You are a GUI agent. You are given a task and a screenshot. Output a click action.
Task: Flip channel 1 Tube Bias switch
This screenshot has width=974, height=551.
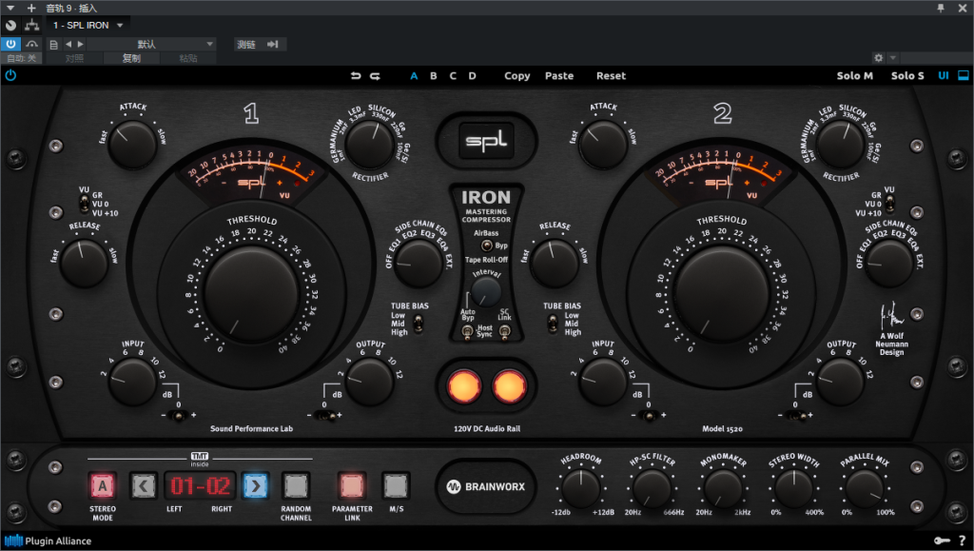click(x=419, y=323)
